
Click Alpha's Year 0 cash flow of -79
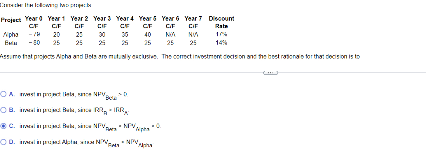[x=34, y=34]
